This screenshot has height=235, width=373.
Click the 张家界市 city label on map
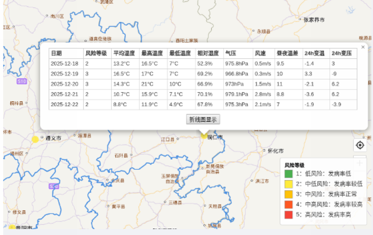(x=313, y=20)
